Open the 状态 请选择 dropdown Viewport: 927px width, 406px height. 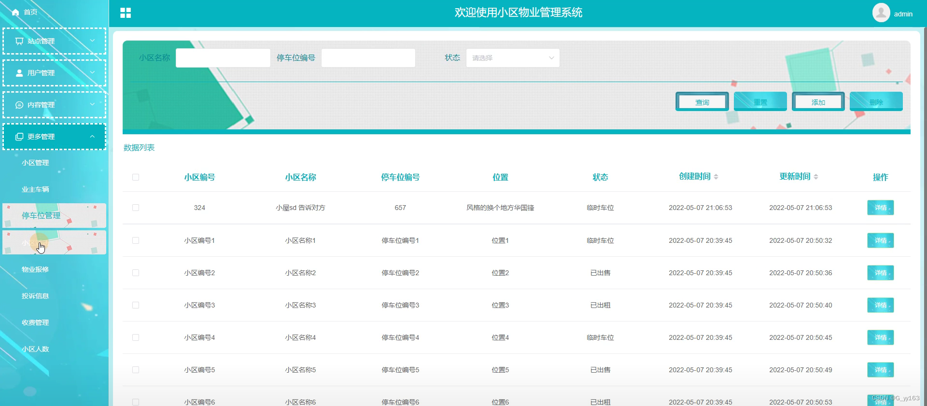click(x=513, y=58)
